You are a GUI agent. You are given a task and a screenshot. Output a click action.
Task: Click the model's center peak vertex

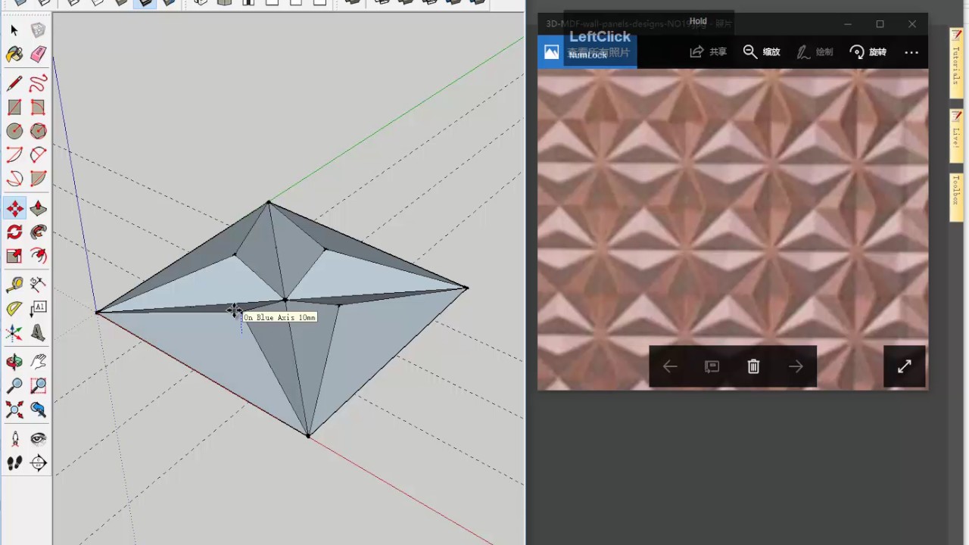(285, 300)
